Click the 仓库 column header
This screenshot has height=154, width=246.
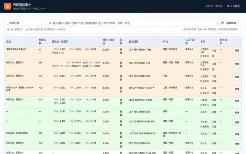click(x=203, y=42)
